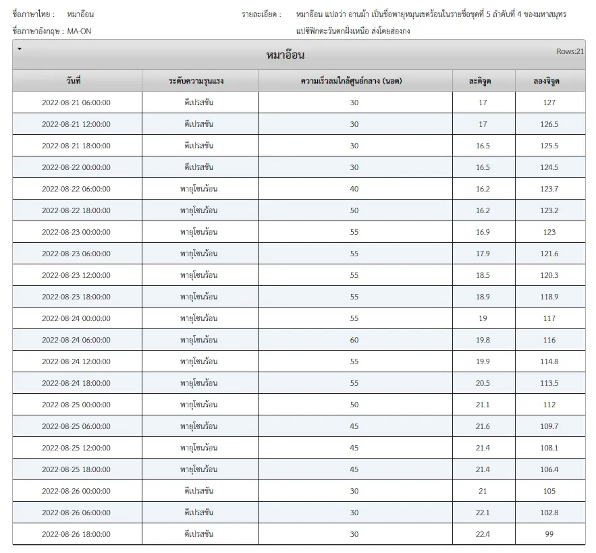Click the ลองจิจูด column header
Image resolution: width=596 pixels, height=553 pixels.
click(x=550, y=80)
